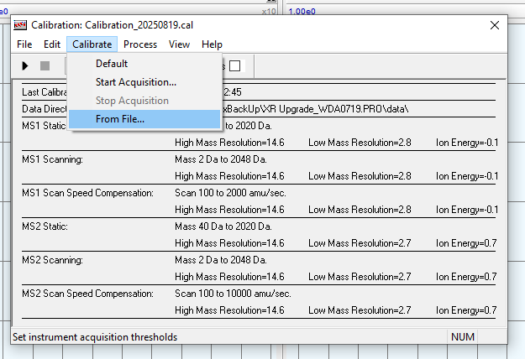Screen dimensions: 525x359
Task: Click MS2 Static High Mass Resolution=14.6
Action: [x=229, y=243]
